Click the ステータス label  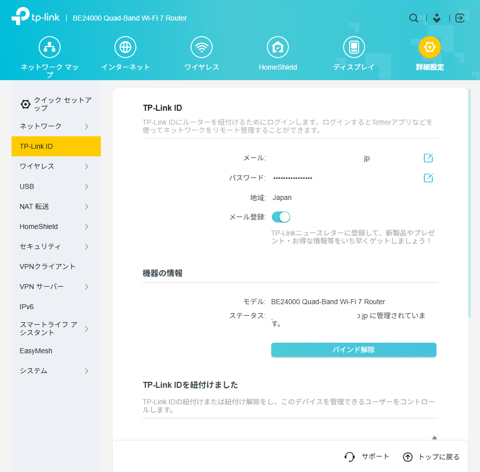247,316
